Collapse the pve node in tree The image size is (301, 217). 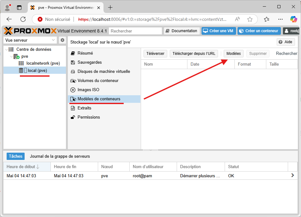pos(12,56)
